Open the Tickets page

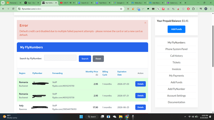point(176,62)
